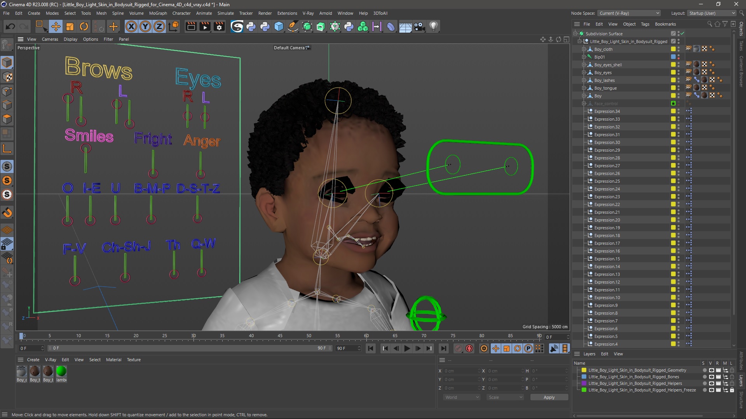The image size is (746, 419).
Task: Click Bip01 blue layer color swatch
Action: click(x=673, y=57)
